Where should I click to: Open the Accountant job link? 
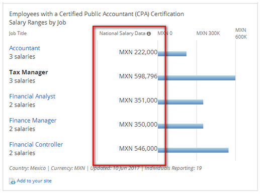(25, 48)
